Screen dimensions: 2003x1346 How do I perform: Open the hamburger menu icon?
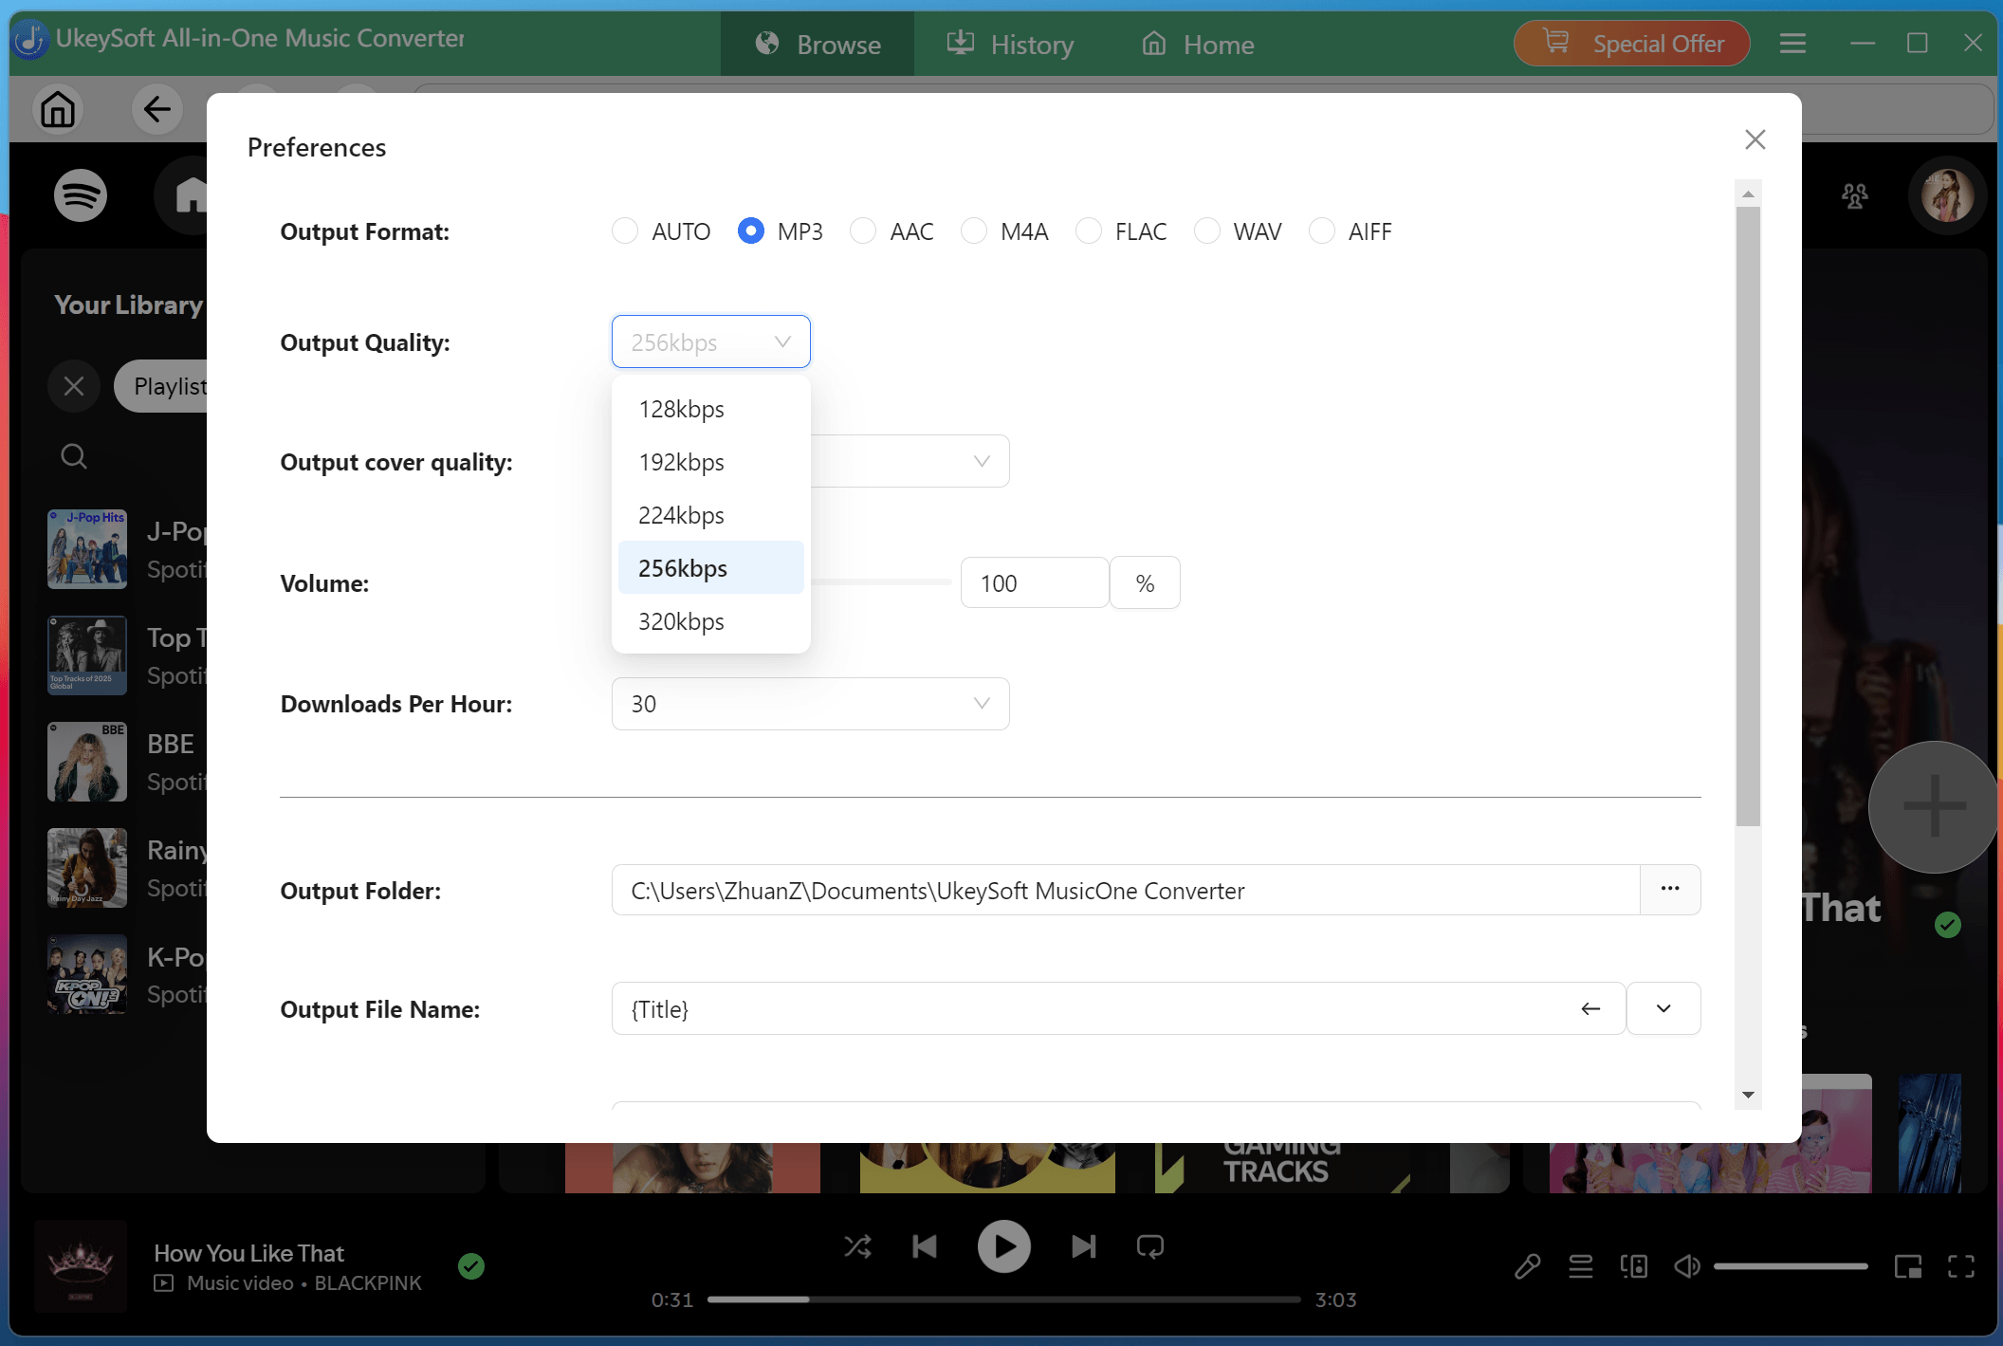(x=1792, y=43)
